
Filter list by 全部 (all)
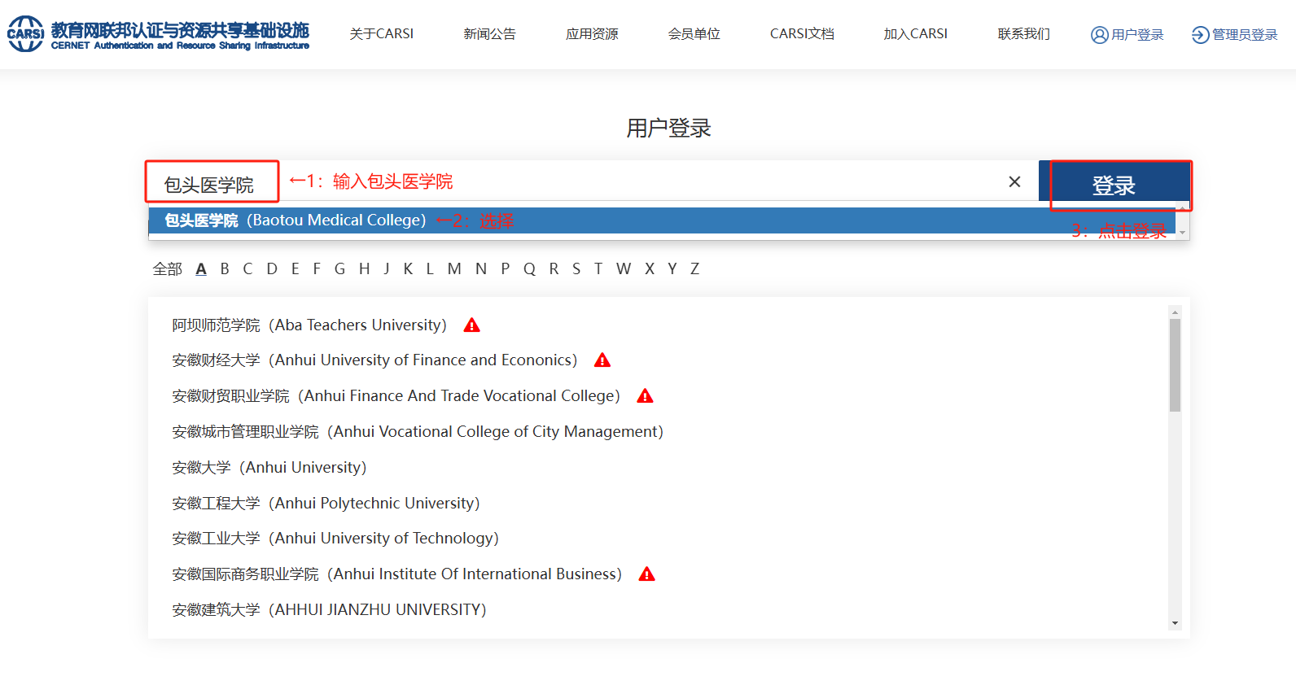click(168, 269)
